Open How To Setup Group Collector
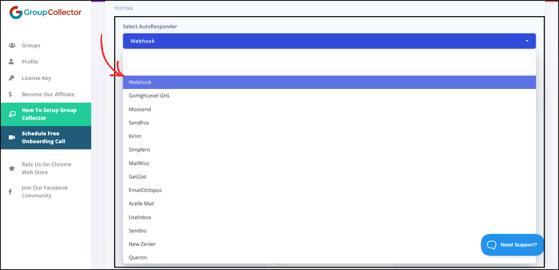Image resolution: width=559 pixels, height=270 pixels. [x=46, y=114]
